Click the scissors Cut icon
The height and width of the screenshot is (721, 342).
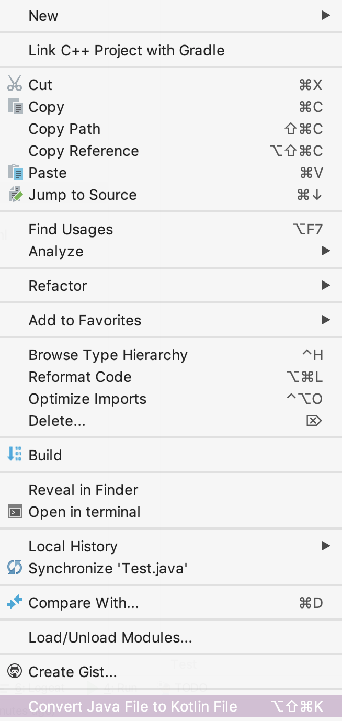[x=15, y=84]
